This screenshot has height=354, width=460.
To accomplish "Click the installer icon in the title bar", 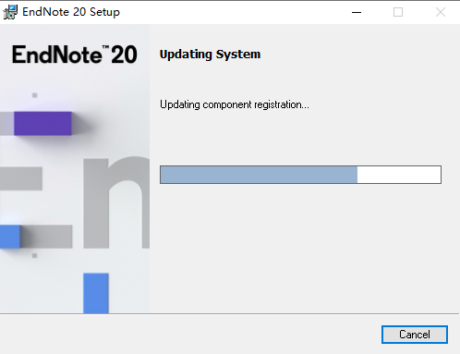I will tap(10, 12).
